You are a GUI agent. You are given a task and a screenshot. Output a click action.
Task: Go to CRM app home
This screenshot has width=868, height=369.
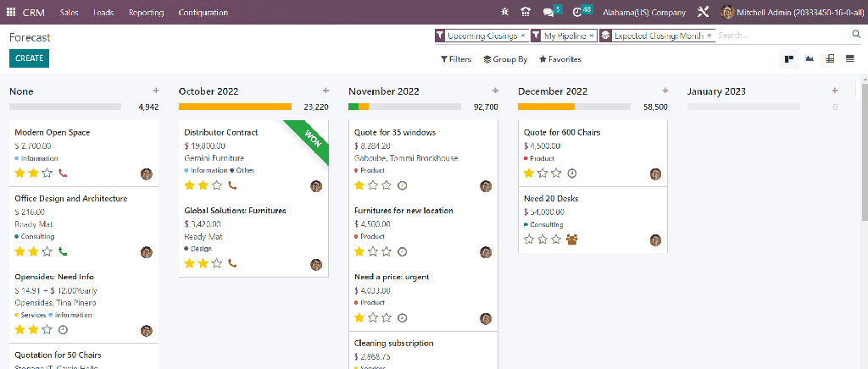(34, 12)
